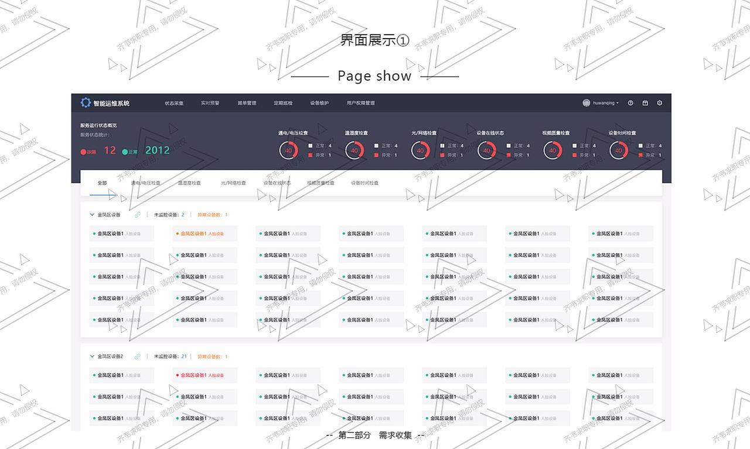The image size is (750, 449).
Task: Open the huwanqing account dropdown
Action: tap(606, 103)
